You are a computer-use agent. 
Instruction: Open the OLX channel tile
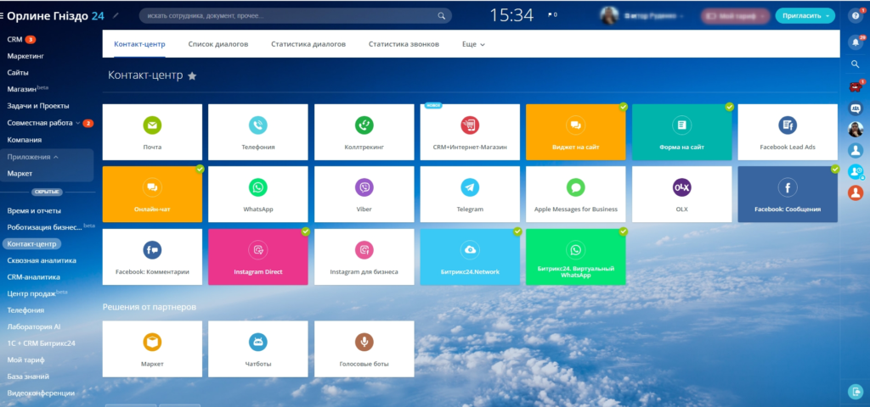pos(682,194)
